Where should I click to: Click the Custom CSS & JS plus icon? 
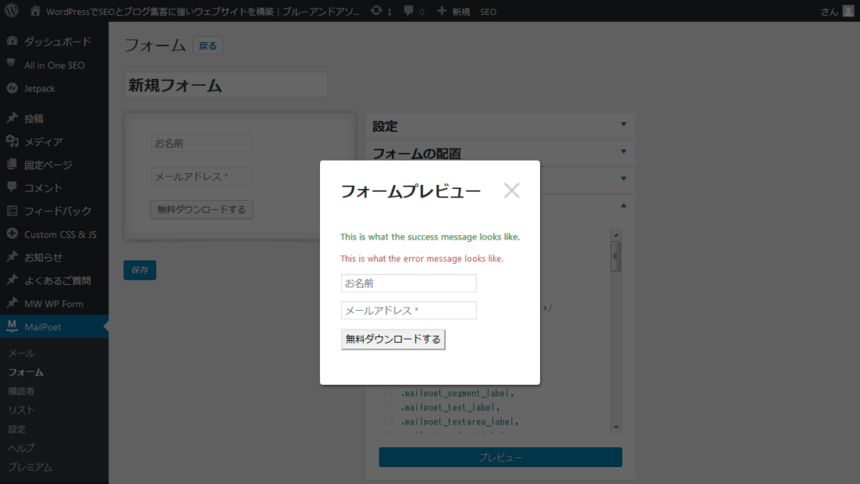(x=12, y=234)
